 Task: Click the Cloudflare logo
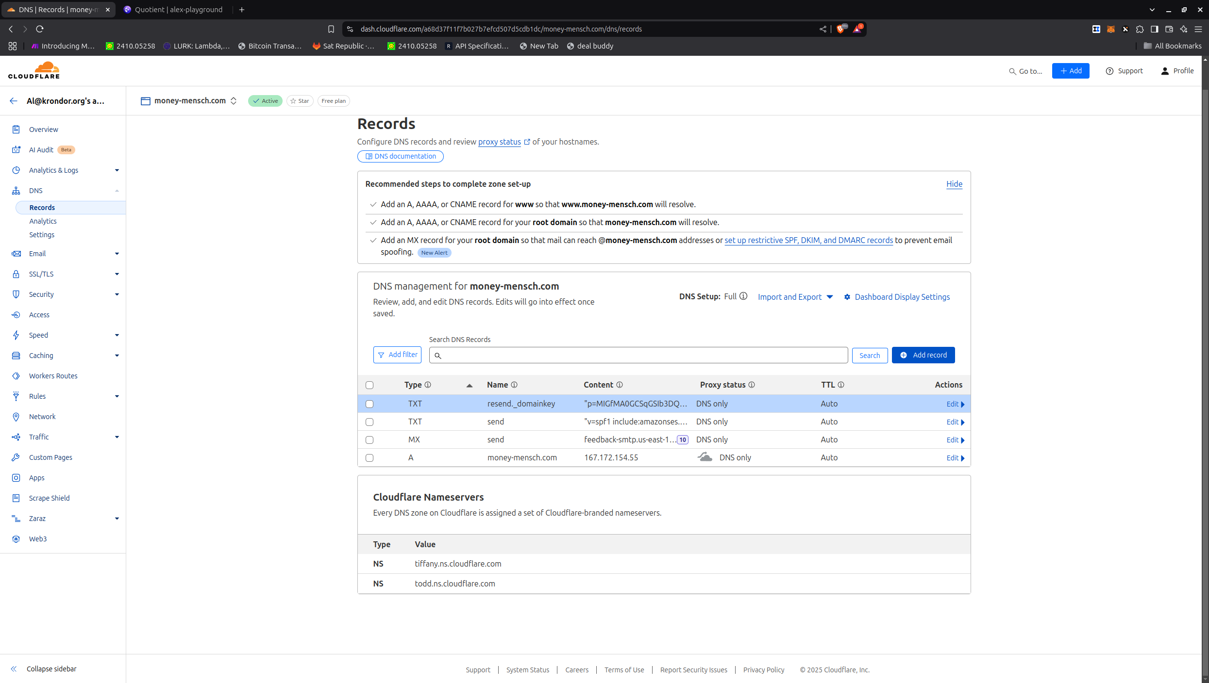click(x=34, y=70)
